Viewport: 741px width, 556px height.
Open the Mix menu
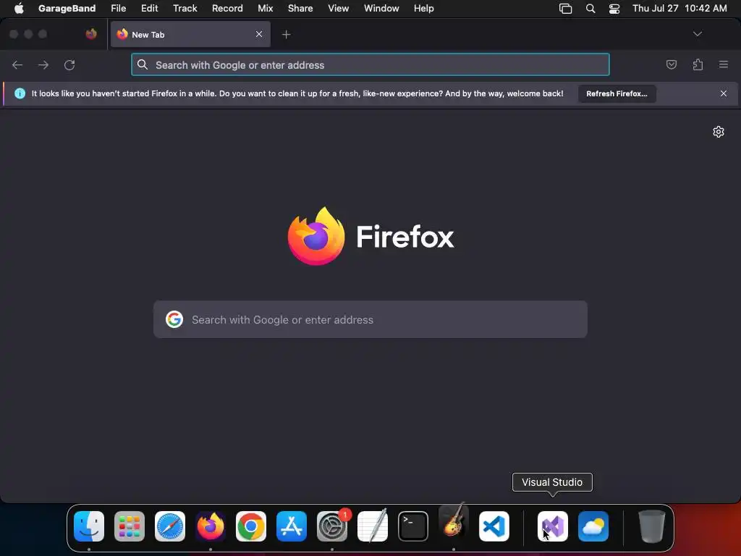265,8
